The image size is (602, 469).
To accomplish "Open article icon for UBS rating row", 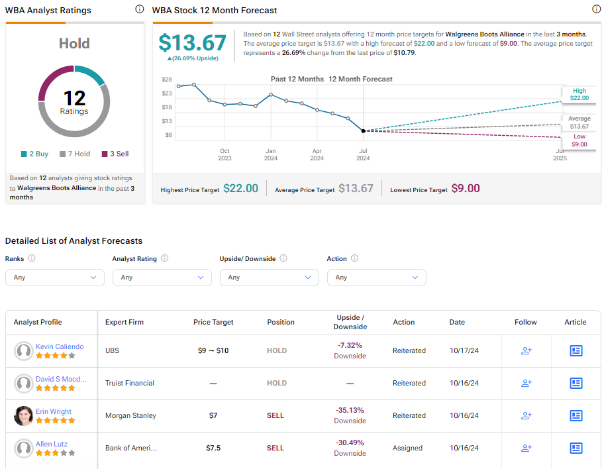I will [x=576, y=350].
